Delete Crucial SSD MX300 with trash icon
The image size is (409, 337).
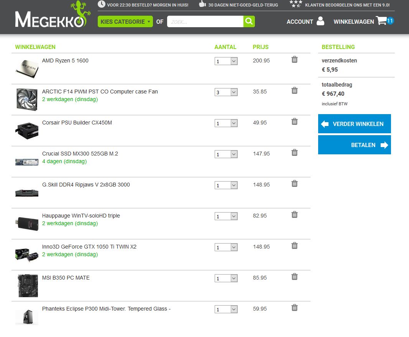coord(294,153)
